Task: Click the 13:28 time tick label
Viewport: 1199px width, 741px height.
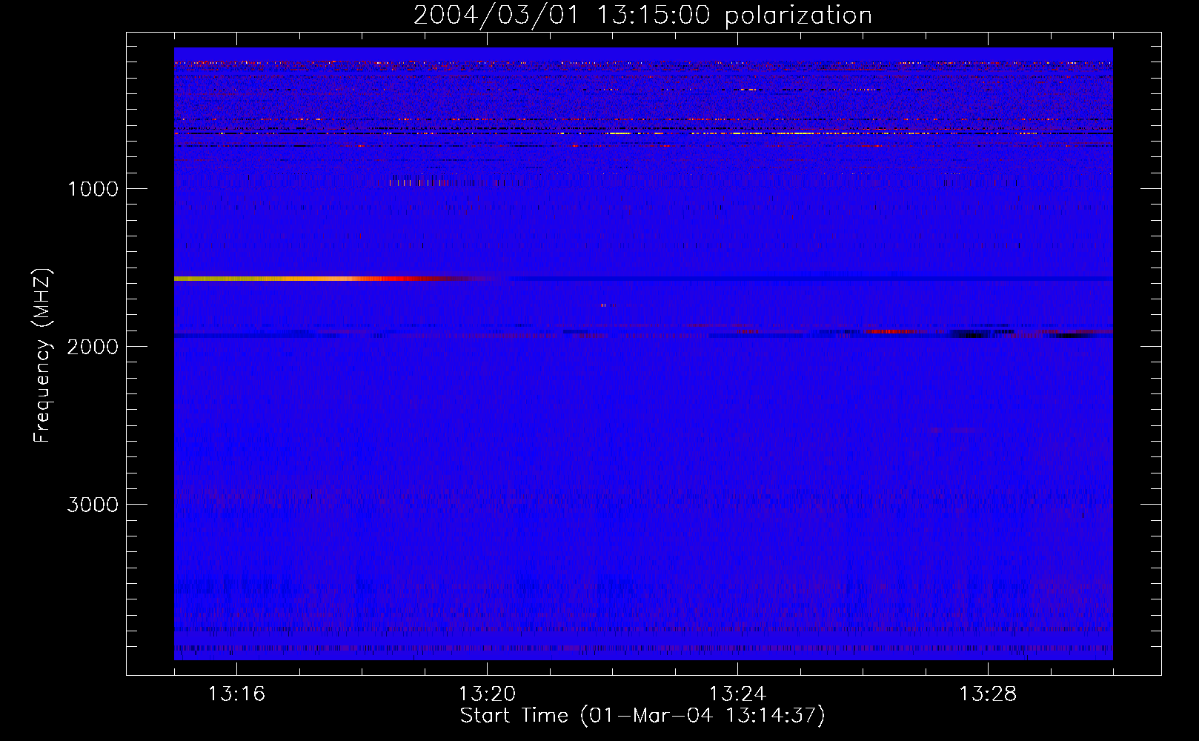Action: 988,694
